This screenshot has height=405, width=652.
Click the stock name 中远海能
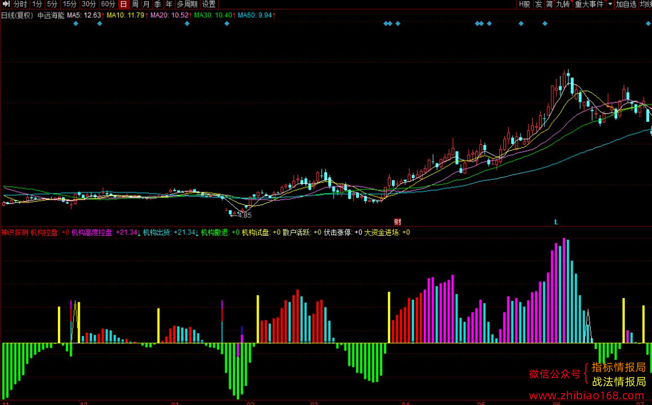(x=51, y=16)
